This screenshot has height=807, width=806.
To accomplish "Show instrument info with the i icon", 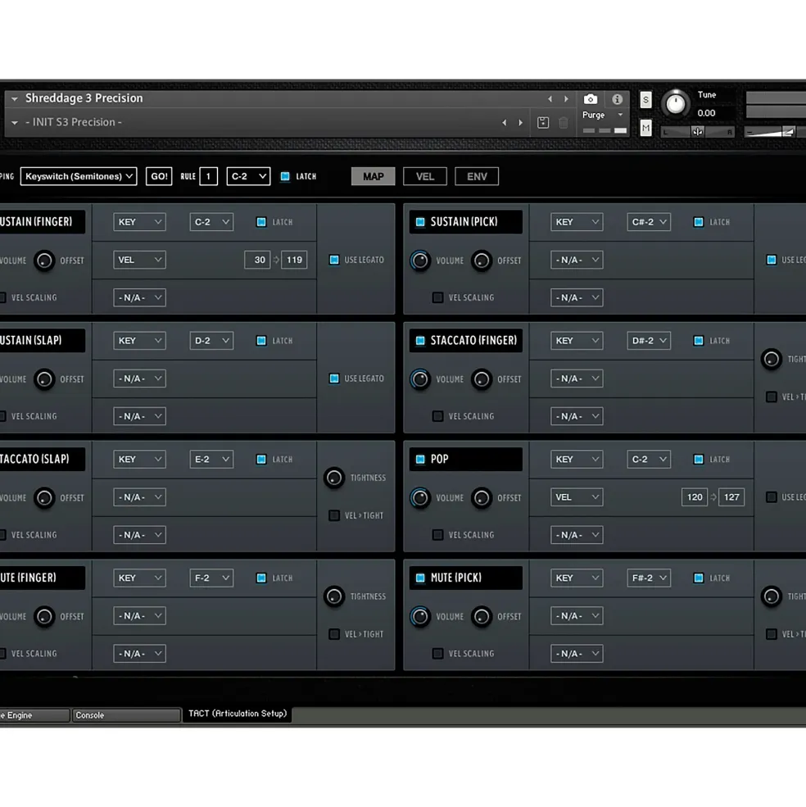I will click(x=617, y=99).
